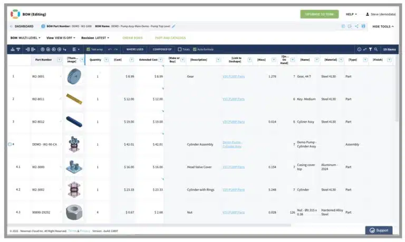
Task: Click the back arrow beside DASHBOARD
Action: (11, 26)
